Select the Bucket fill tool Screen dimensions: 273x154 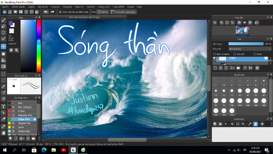[x=3, y=60]
